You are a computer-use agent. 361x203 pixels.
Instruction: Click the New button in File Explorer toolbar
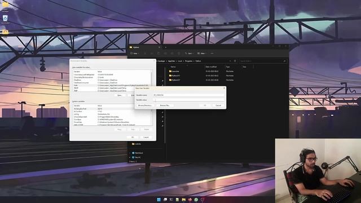(x=135, y=53)
